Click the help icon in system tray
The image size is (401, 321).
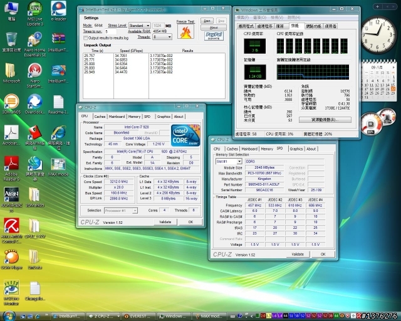pyautogui.click(x=239, y=316)
